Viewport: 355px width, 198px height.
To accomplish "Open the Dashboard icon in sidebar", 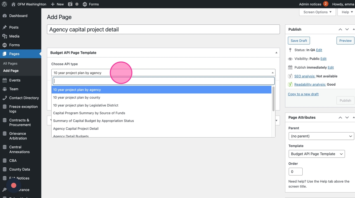I will pyautogui.click(x=4, y=16).
